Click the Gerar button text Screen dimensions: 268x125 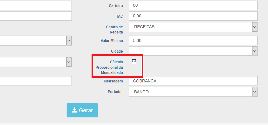86,110
